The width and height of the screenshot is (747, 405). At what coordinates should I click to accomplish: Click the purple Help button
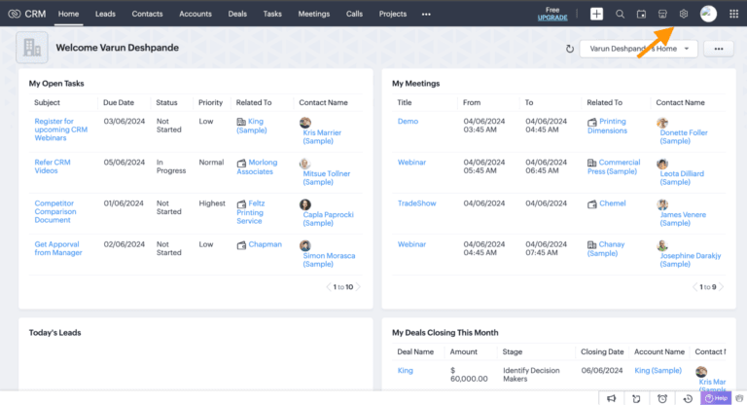click(x=715, y=398)
